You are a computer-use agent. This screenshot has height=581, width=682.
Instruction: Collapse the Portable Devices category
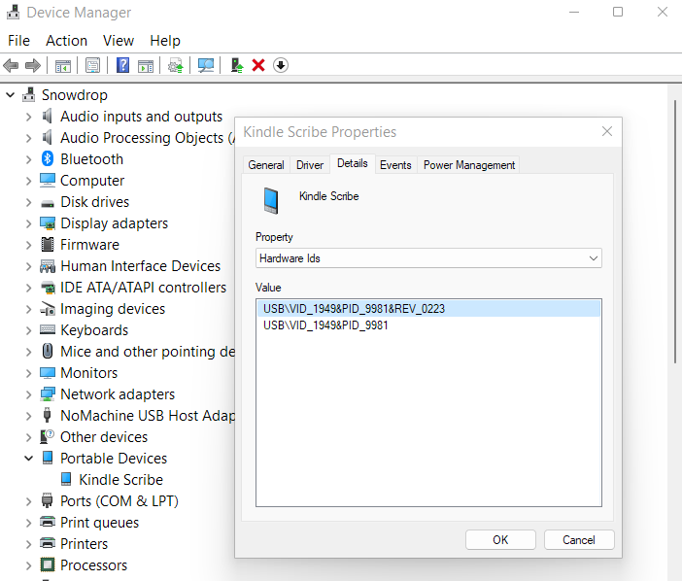[29, 459]
